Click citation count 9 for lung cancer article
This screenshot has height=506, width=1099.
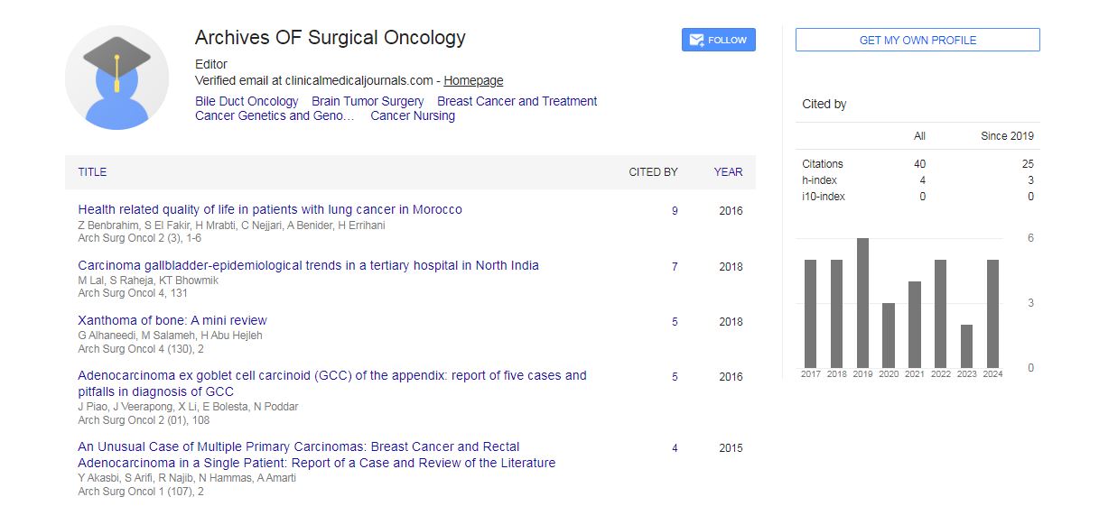(675, 211)
